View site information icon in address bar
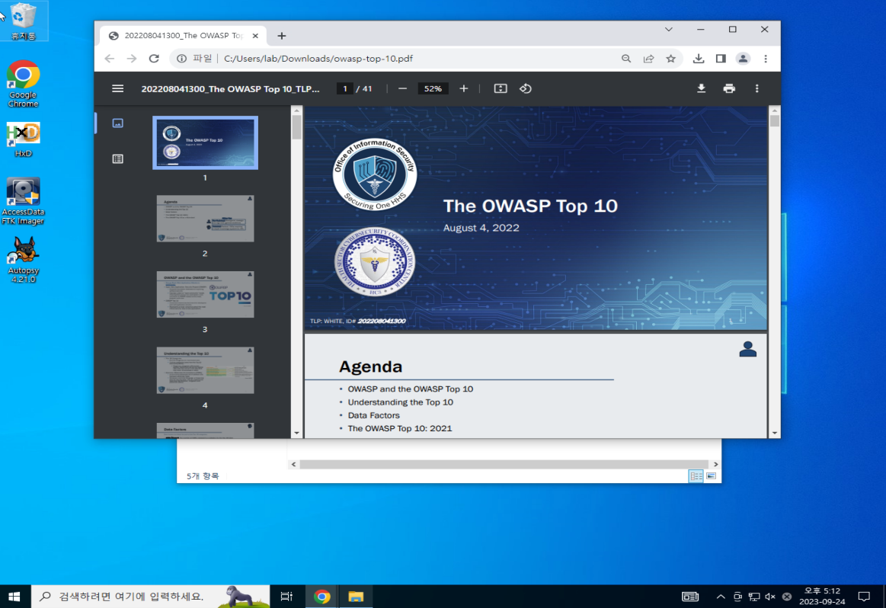 181,59
